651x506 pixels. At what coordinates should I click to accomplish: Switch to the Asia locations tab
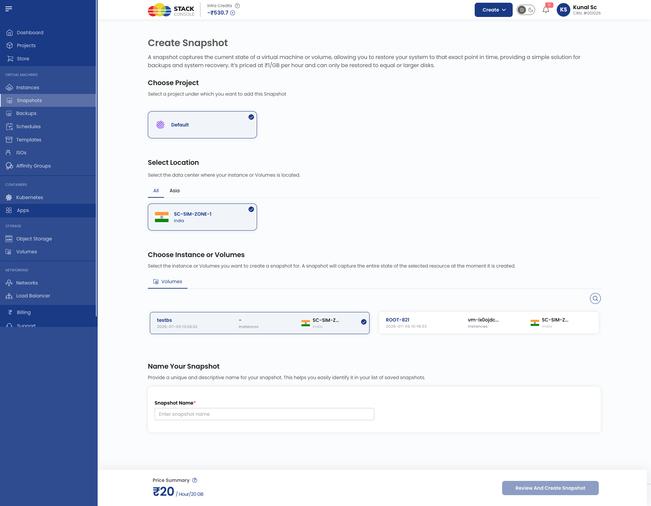[175, 191]
